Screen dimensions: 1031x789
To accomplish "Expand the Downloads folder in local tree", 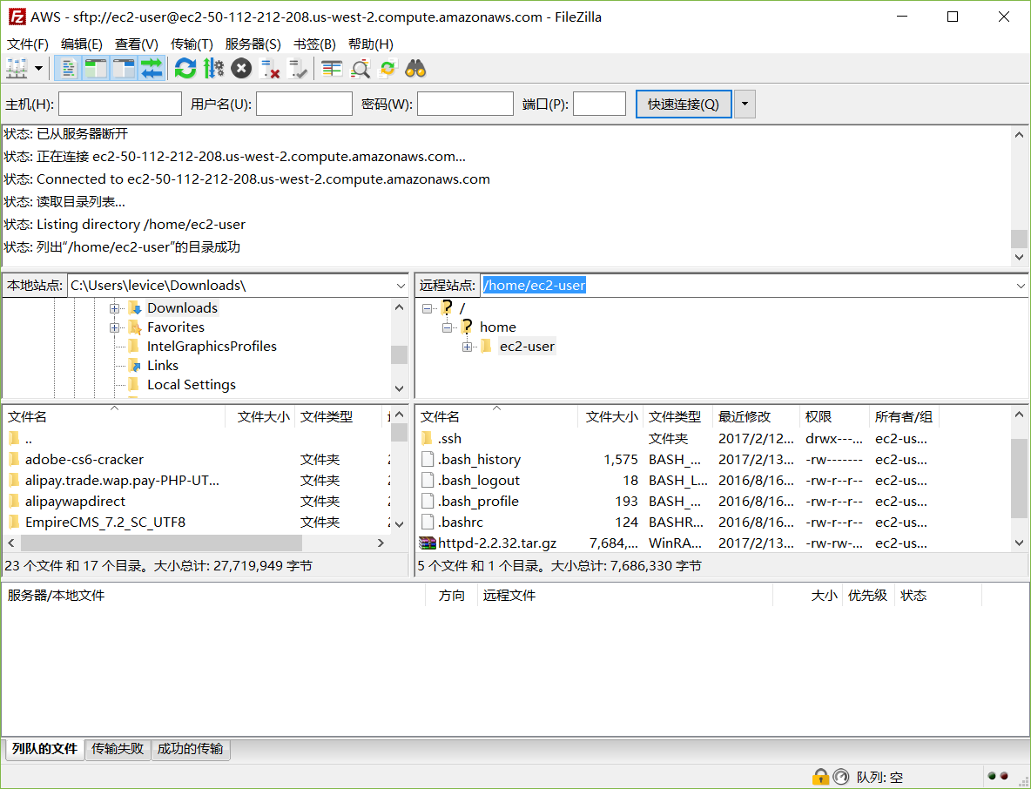I will (x=114, y=308).
